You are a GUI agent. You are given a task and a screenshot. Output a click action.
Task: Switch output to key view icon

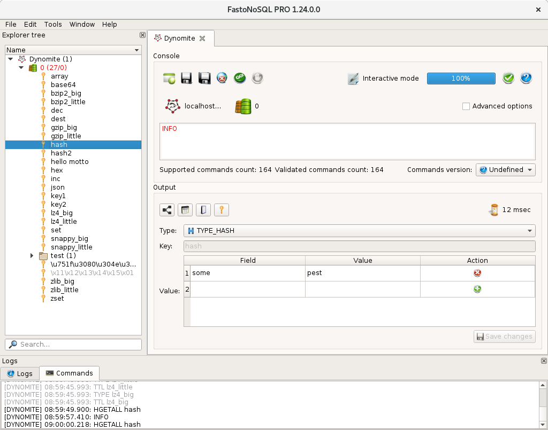click(222, 210)
